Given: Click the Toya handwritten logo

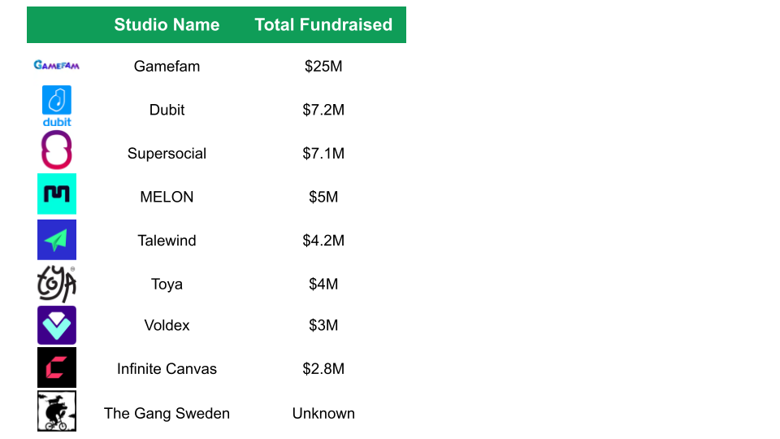Looking at the screenshot, I should pyautogui.click(x=57, y=284).
